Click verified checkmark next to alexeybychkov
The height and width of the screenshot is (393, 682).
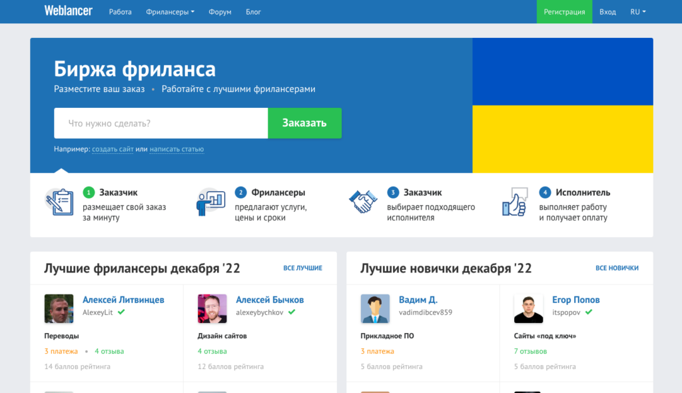coord(292,312)
